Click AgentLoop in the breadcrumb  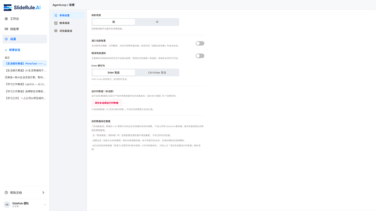click(x=59, y=5)
